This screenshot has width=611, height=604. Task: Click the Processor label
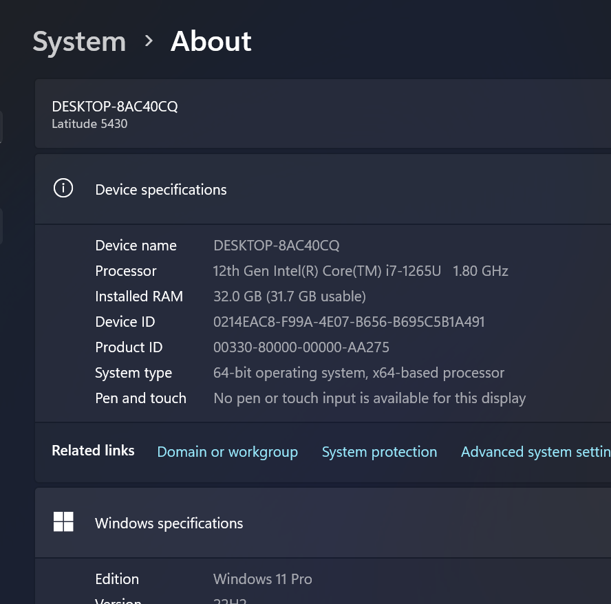pyautogui.click(x=126, y=271)
